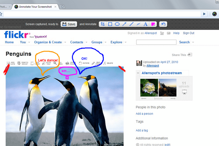Expand the Explore menu dropdown arrow

click(x=126, y=42)
